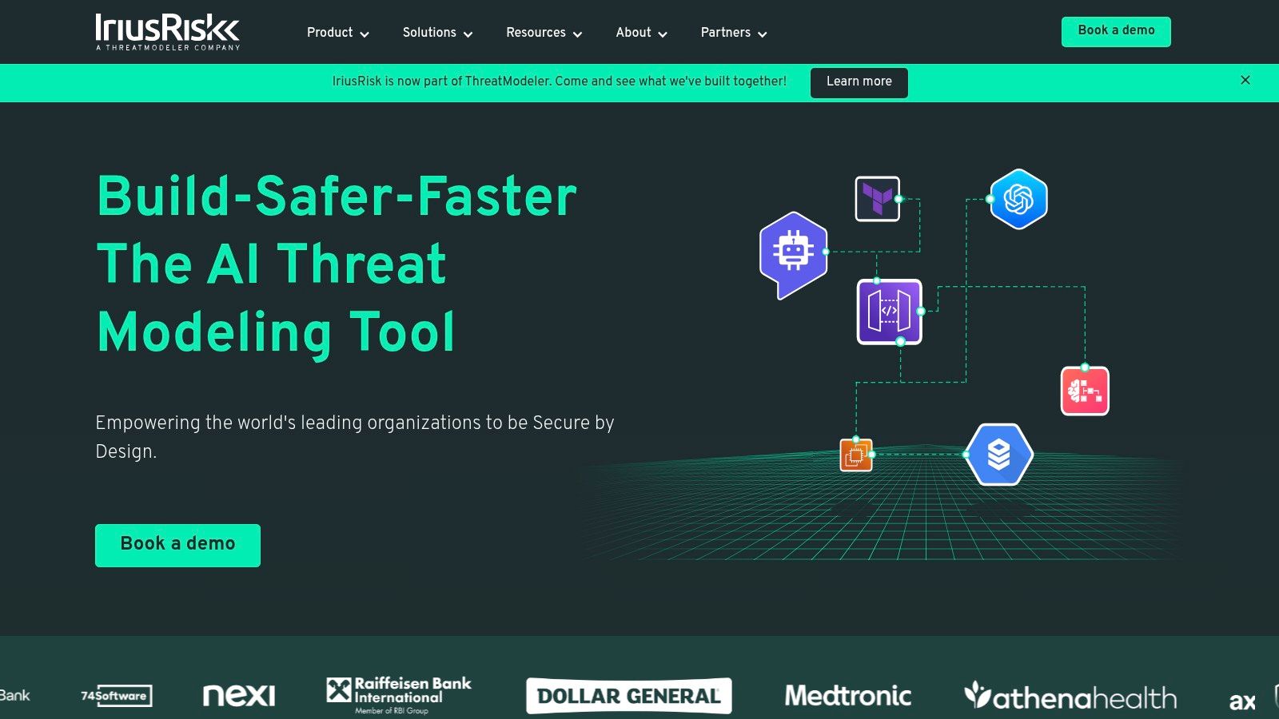Click the hero Book a demo button
Viewport: 1279px width, 719px height.
pyautogui.click(x=177, y=545)
